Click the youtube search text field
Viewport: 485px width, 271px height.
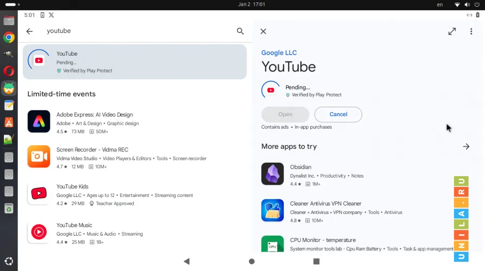click(x=136, y=31)
